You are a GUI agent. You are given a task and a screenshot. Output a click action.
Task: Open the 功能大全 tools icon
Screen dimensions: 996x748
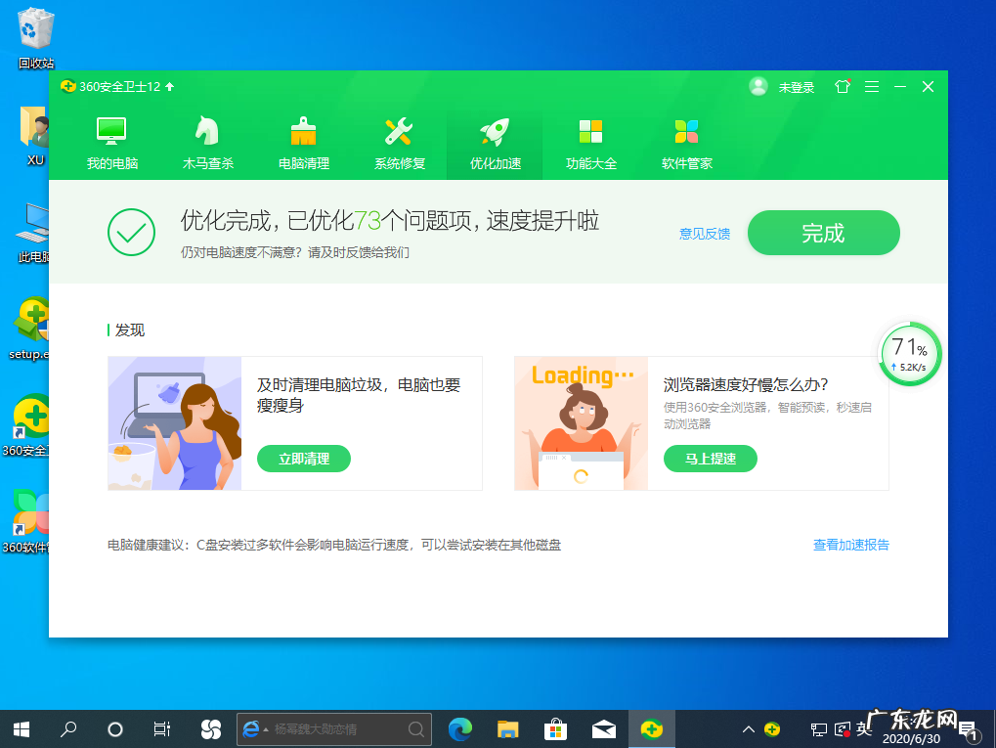tap(590, 138)
